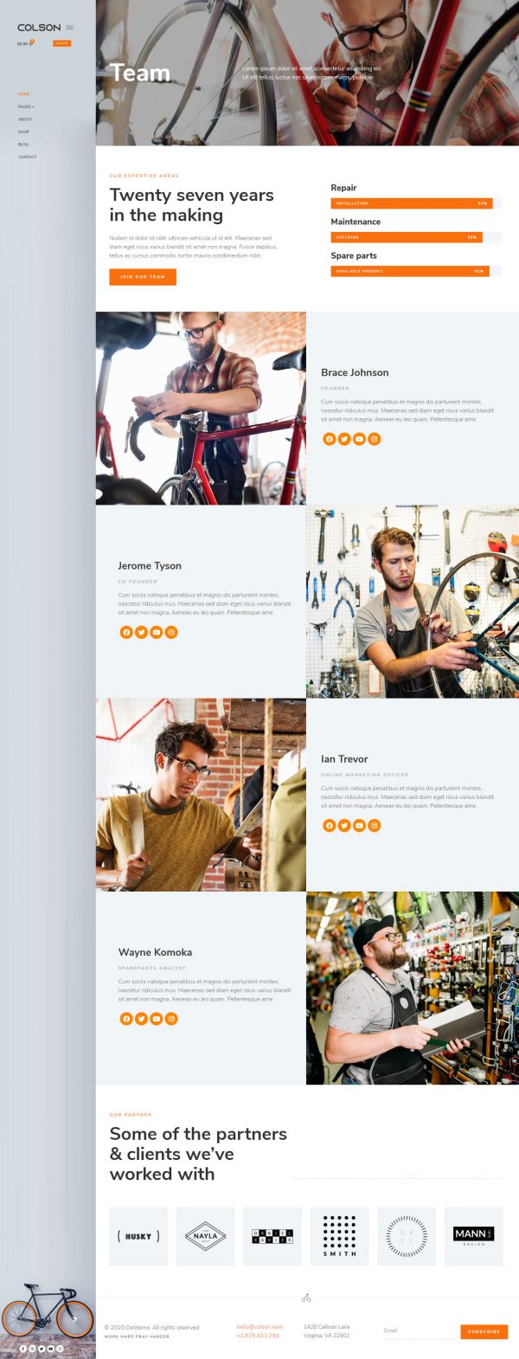Open Wayne Komoka's Twitter icon
The image size is (519, 1359).
(141, 1019)
